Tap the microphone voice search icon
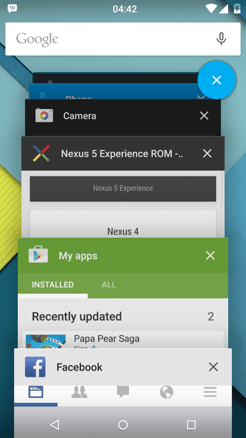Viewport: 246px width, 438px height. (x=221, y=39)
